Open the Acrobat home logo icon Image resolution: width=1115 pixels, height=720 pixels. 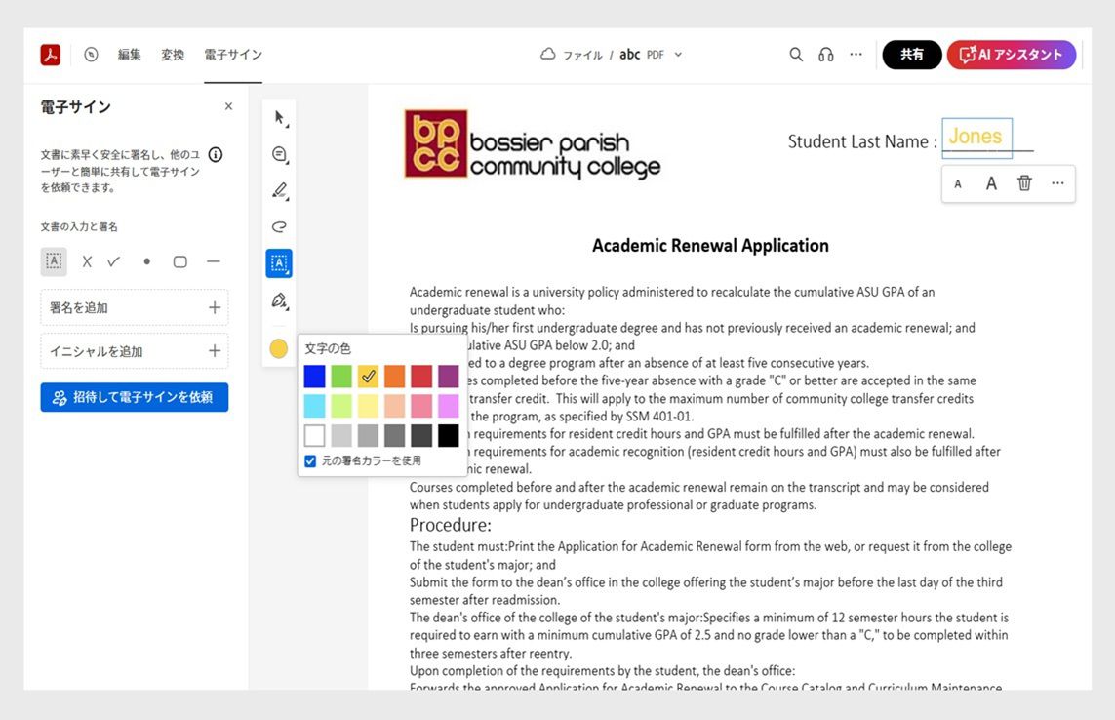pos(51,55)
